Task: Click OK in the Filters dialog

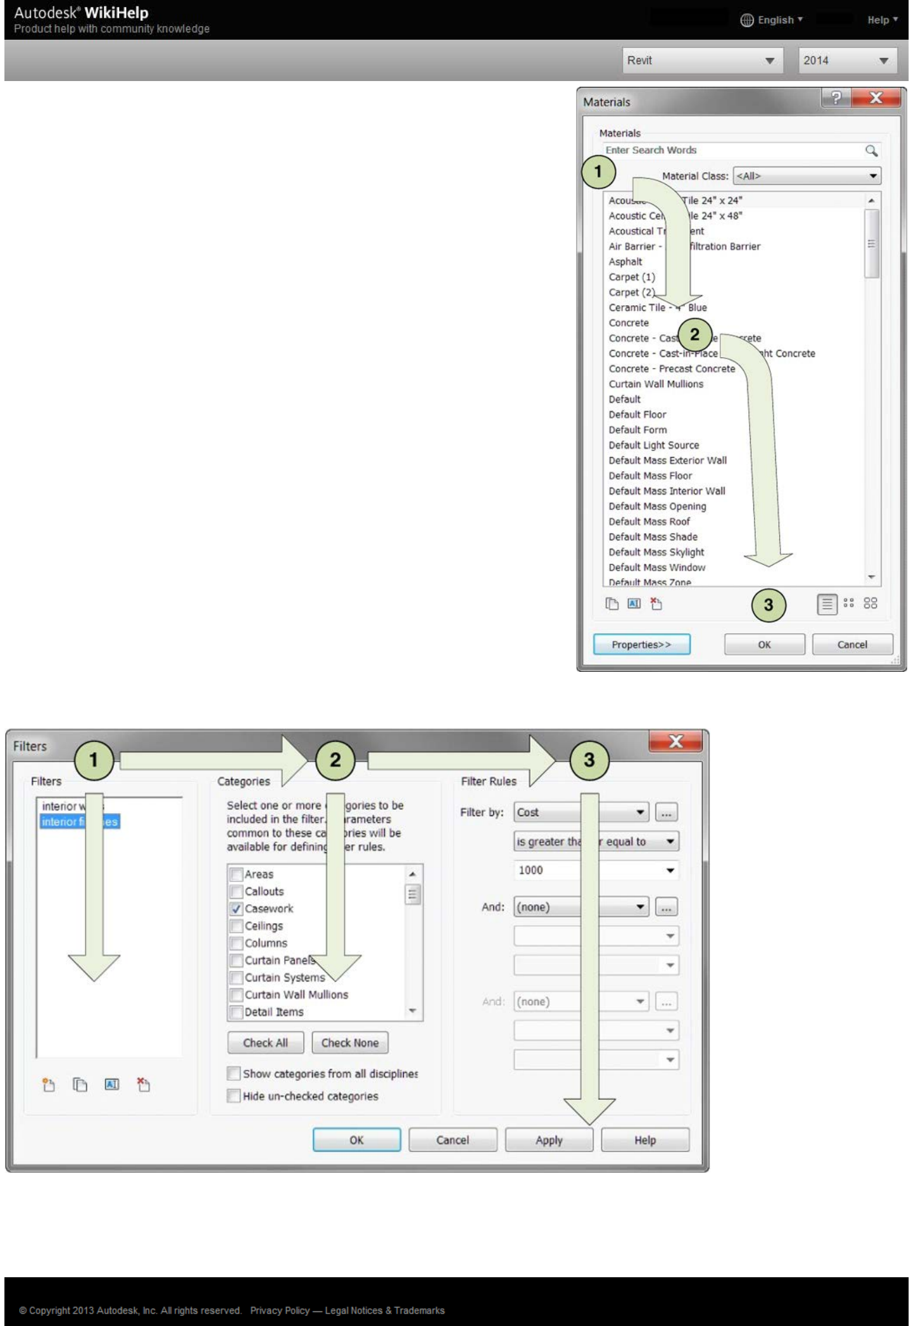Action: [x=356, y=1140]
